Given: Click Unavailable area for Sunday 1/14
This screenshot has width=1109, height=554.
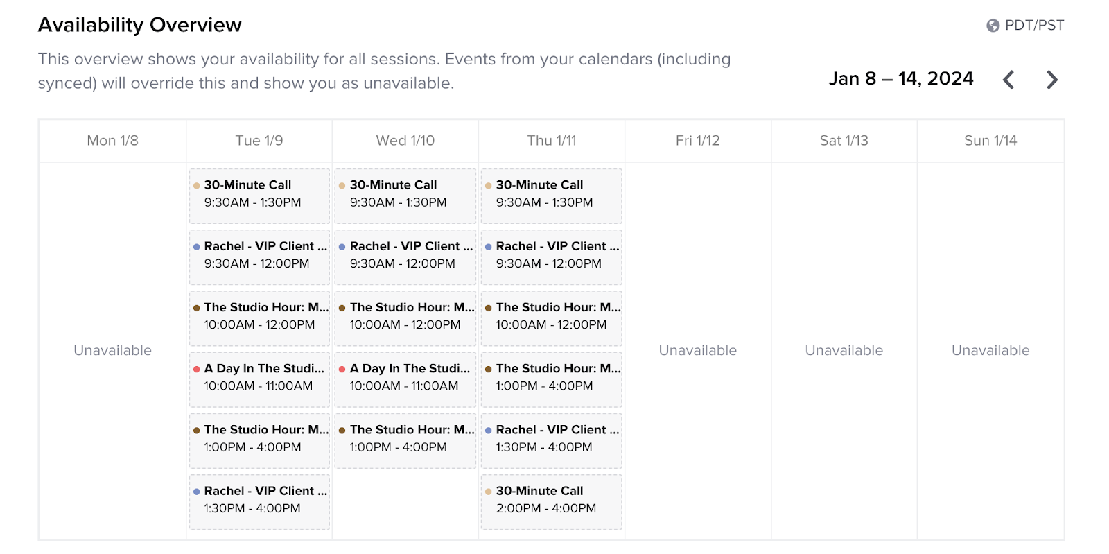Looking at the screenshot, I should point(990,350).
